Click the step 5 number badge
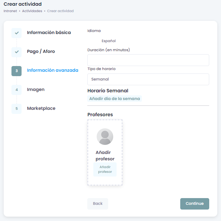Screen dimensions: 221x221 coord(17,108)
